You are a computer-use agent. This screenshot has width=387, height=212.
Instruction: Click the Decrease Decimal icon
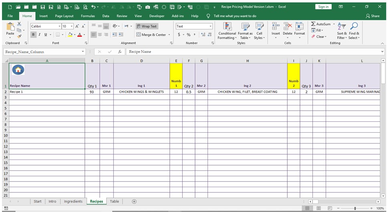point(210,34)
